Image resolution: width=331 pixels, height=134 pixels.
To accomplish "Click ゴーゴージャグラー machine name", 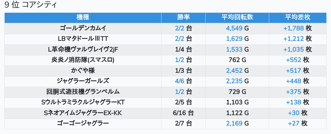I will [83, 124].
